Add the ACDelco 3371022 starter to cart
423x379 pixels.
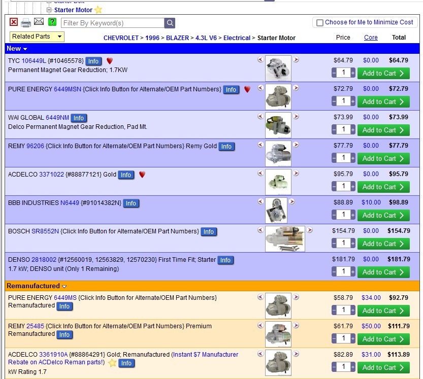pos(383,187)
